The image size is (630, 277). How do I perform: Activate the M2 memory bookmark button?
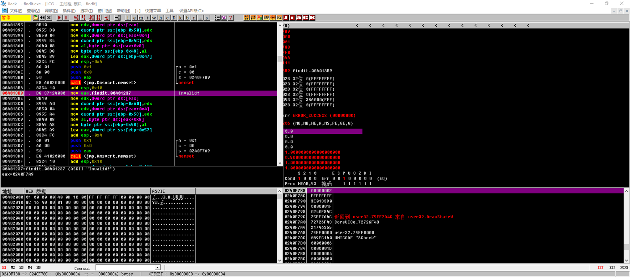click(x=13, y=267)
